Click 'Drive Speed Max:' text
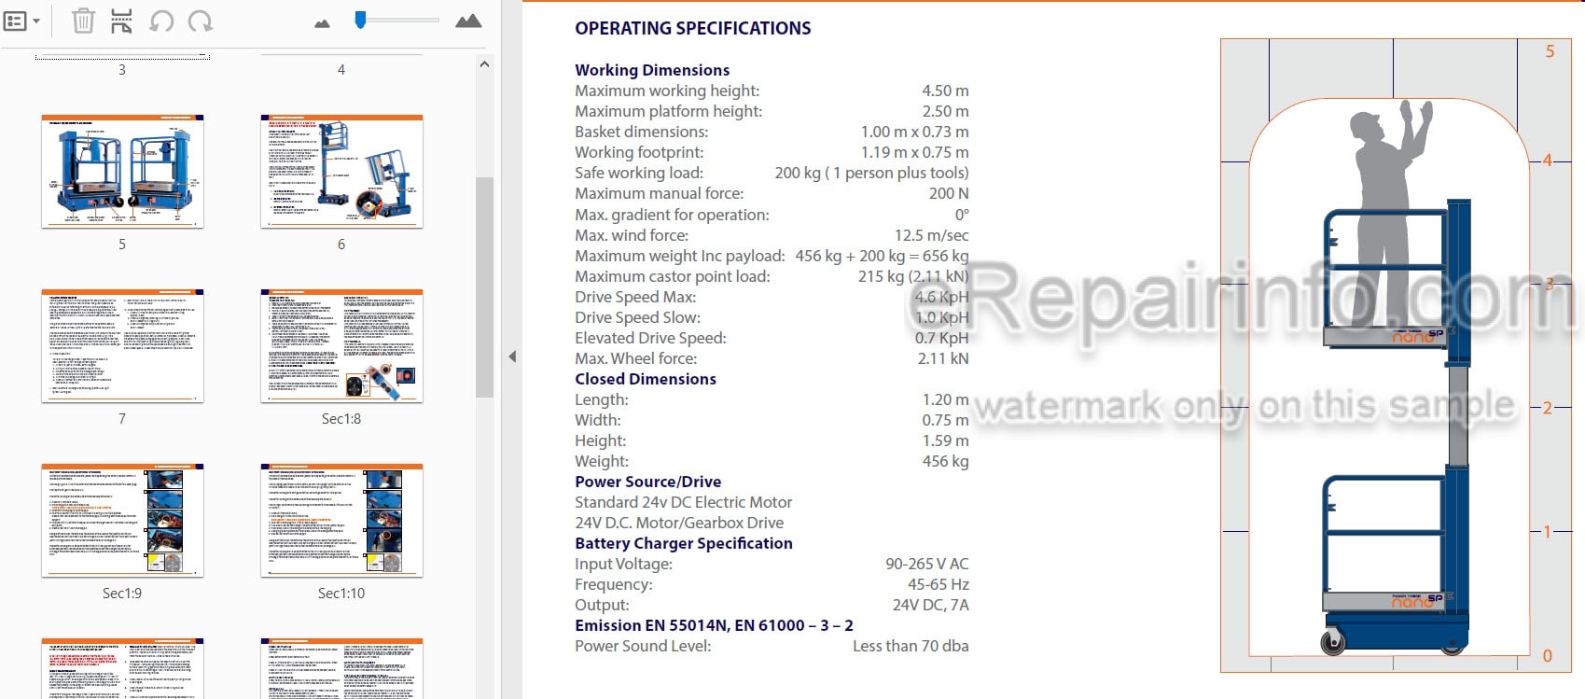This screenshot has height=699, width=1585. click(635, 297)
